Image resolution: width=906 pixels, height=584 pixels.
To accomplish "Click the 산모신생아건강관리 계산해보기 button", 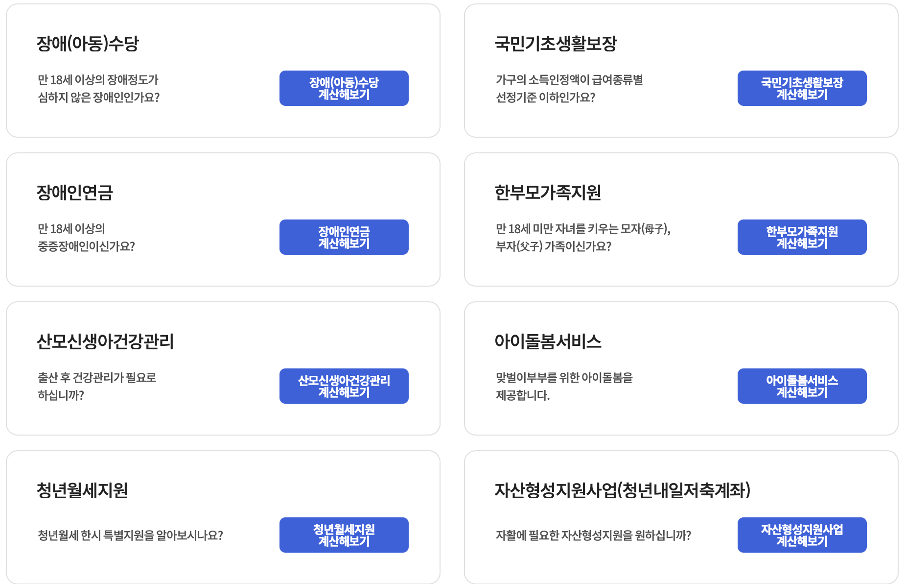I will tap(344, 386).
